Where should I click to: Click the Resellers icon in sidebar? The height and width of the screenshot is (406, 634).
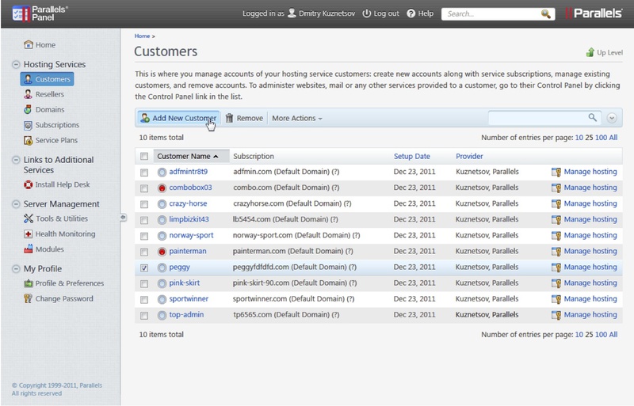pyautogui.click(x=29, y=94)
